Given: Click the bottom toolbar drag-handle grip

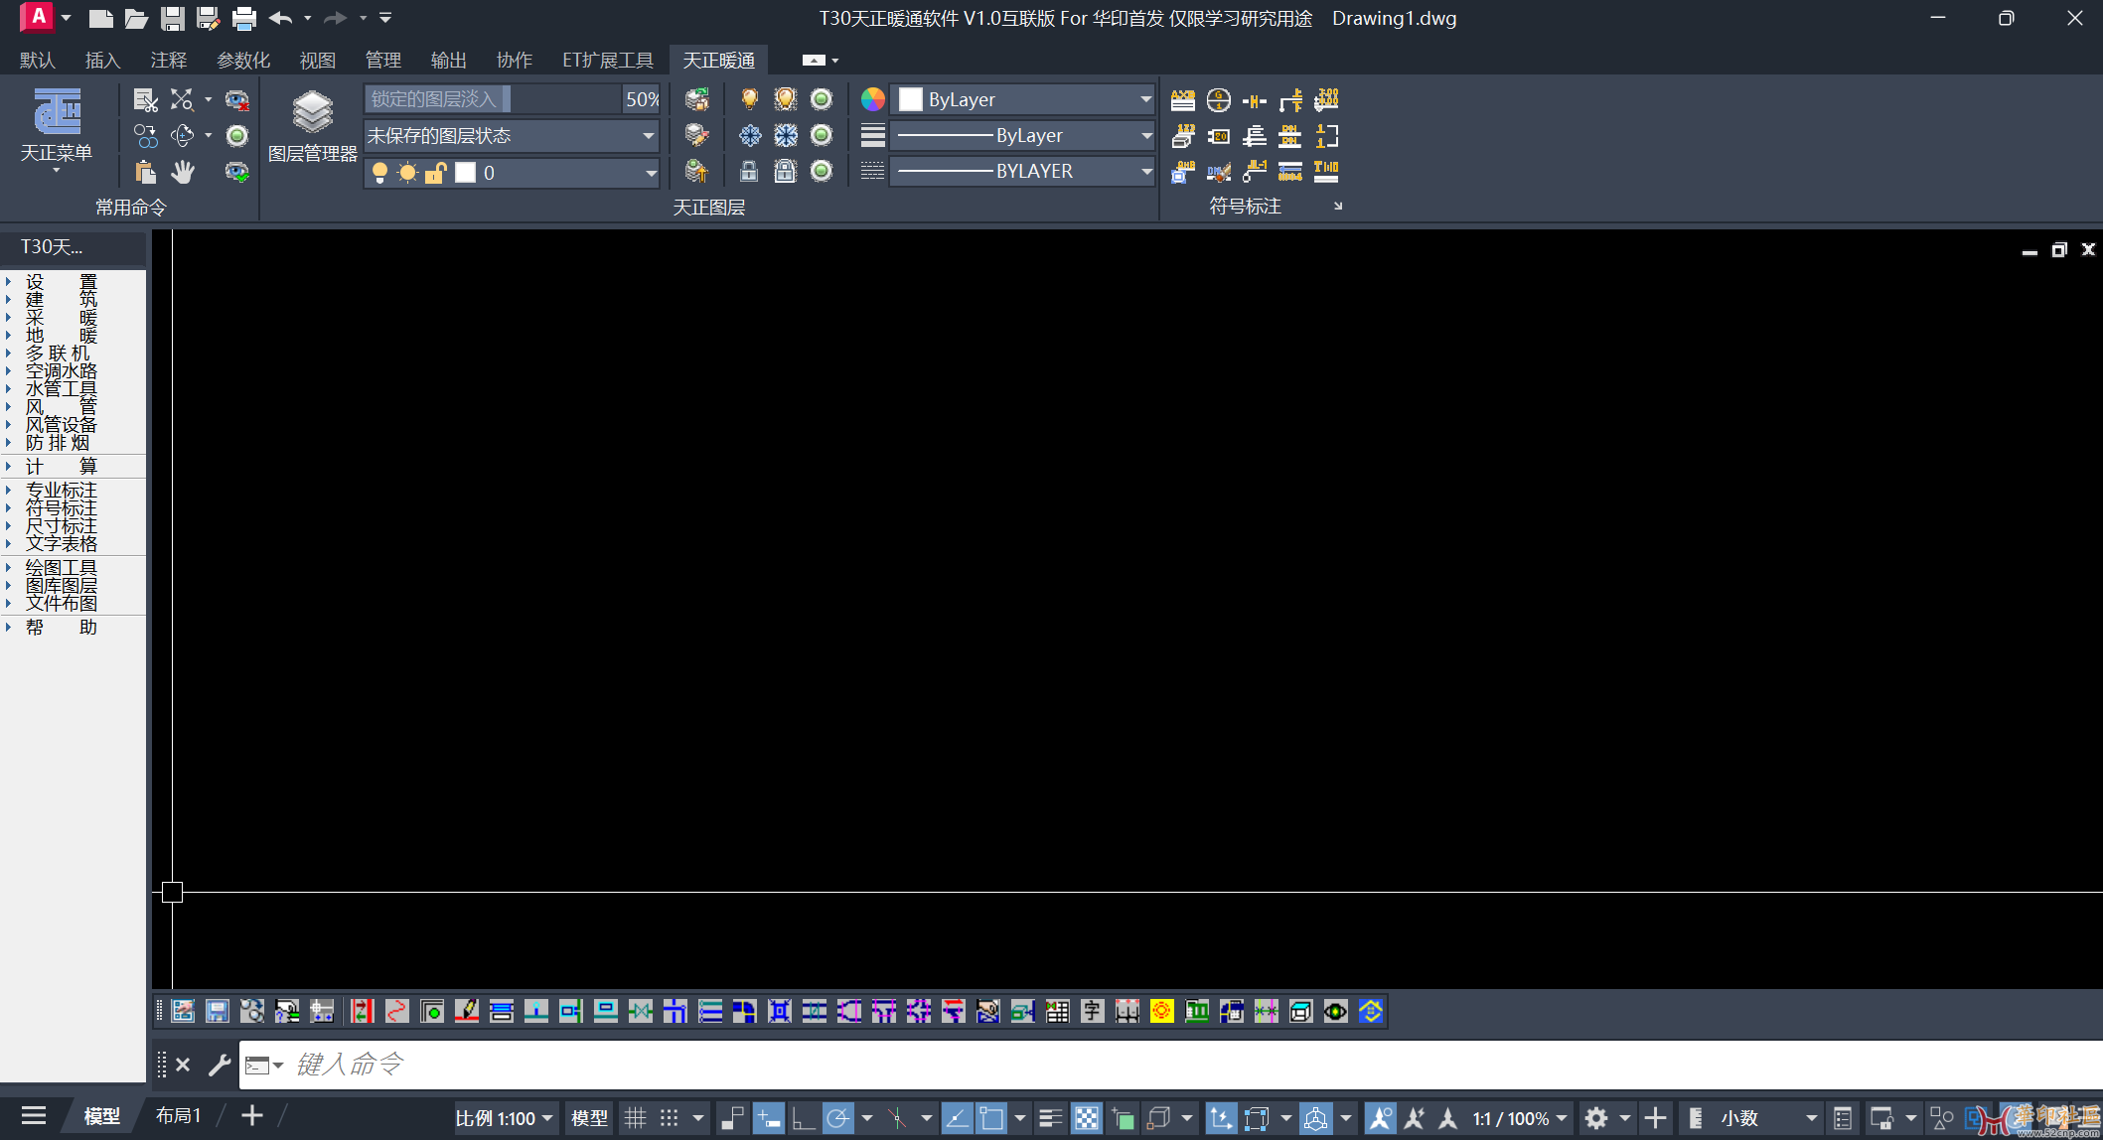Looking at the screenshot, I should point(160,1011).
